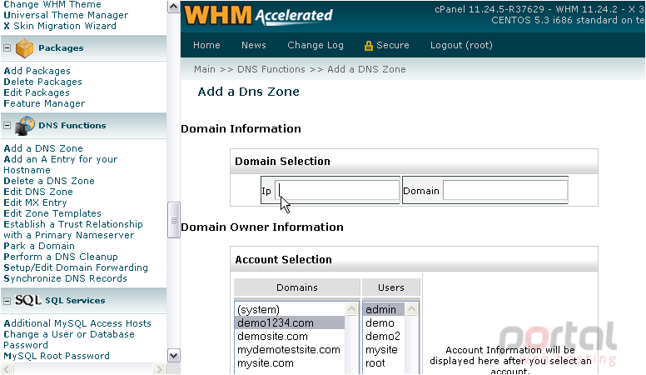Select mydemotestsite.com in Domains list

click(290, 349)
